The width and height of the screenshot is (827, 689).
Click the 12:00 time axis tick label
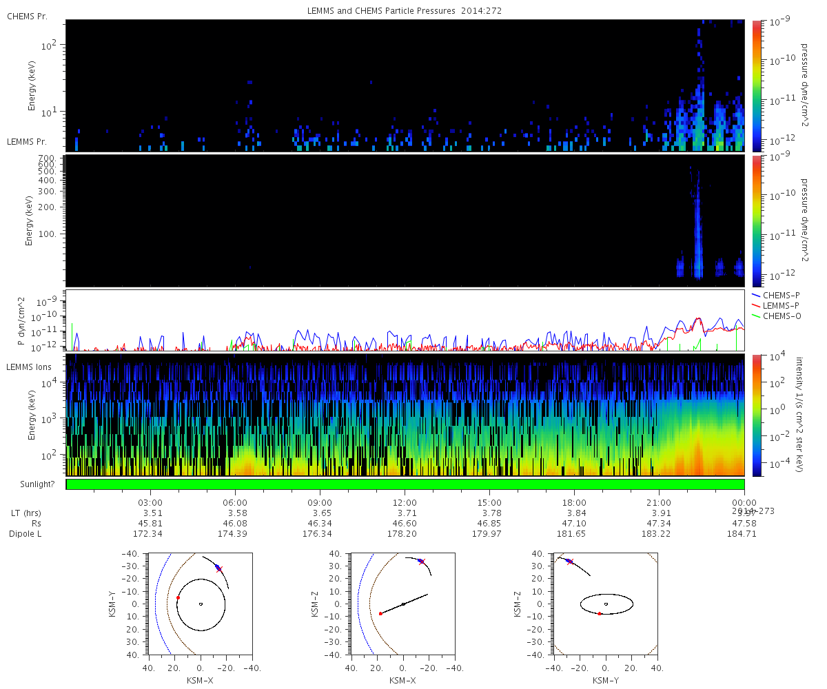coord(405,502)
